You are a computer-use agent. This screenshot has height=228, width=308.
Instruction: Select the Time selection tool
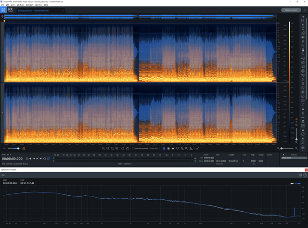164,149
